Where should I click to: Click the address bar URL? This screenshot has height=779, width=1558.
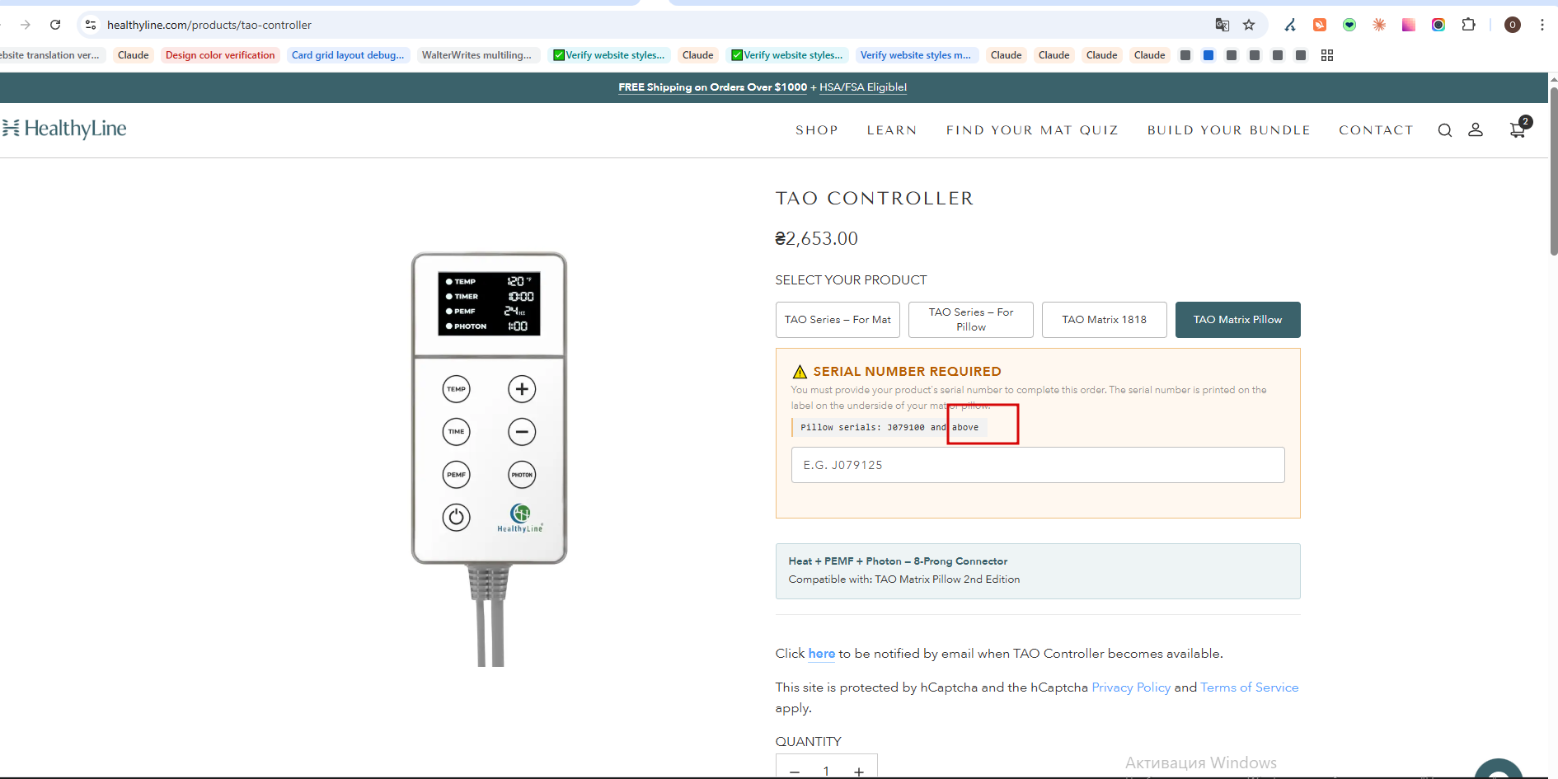pyautogui.click(x=209, y=25)
